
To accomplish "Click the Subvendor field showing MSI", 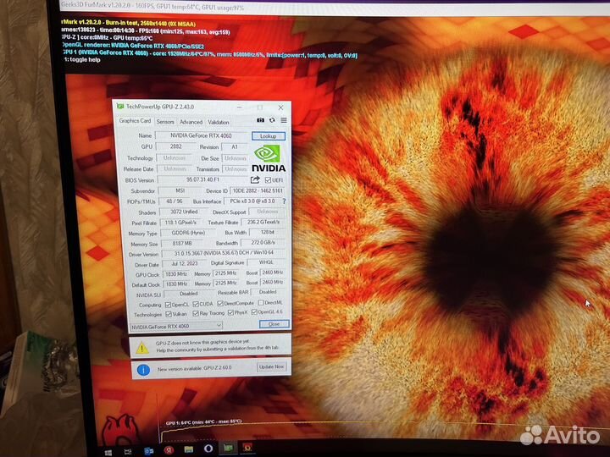I will coord(180,190).
